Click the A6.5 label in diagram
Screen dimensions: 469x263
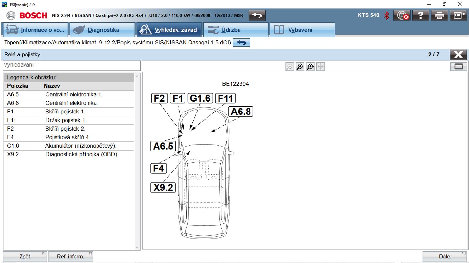(163, 146)
